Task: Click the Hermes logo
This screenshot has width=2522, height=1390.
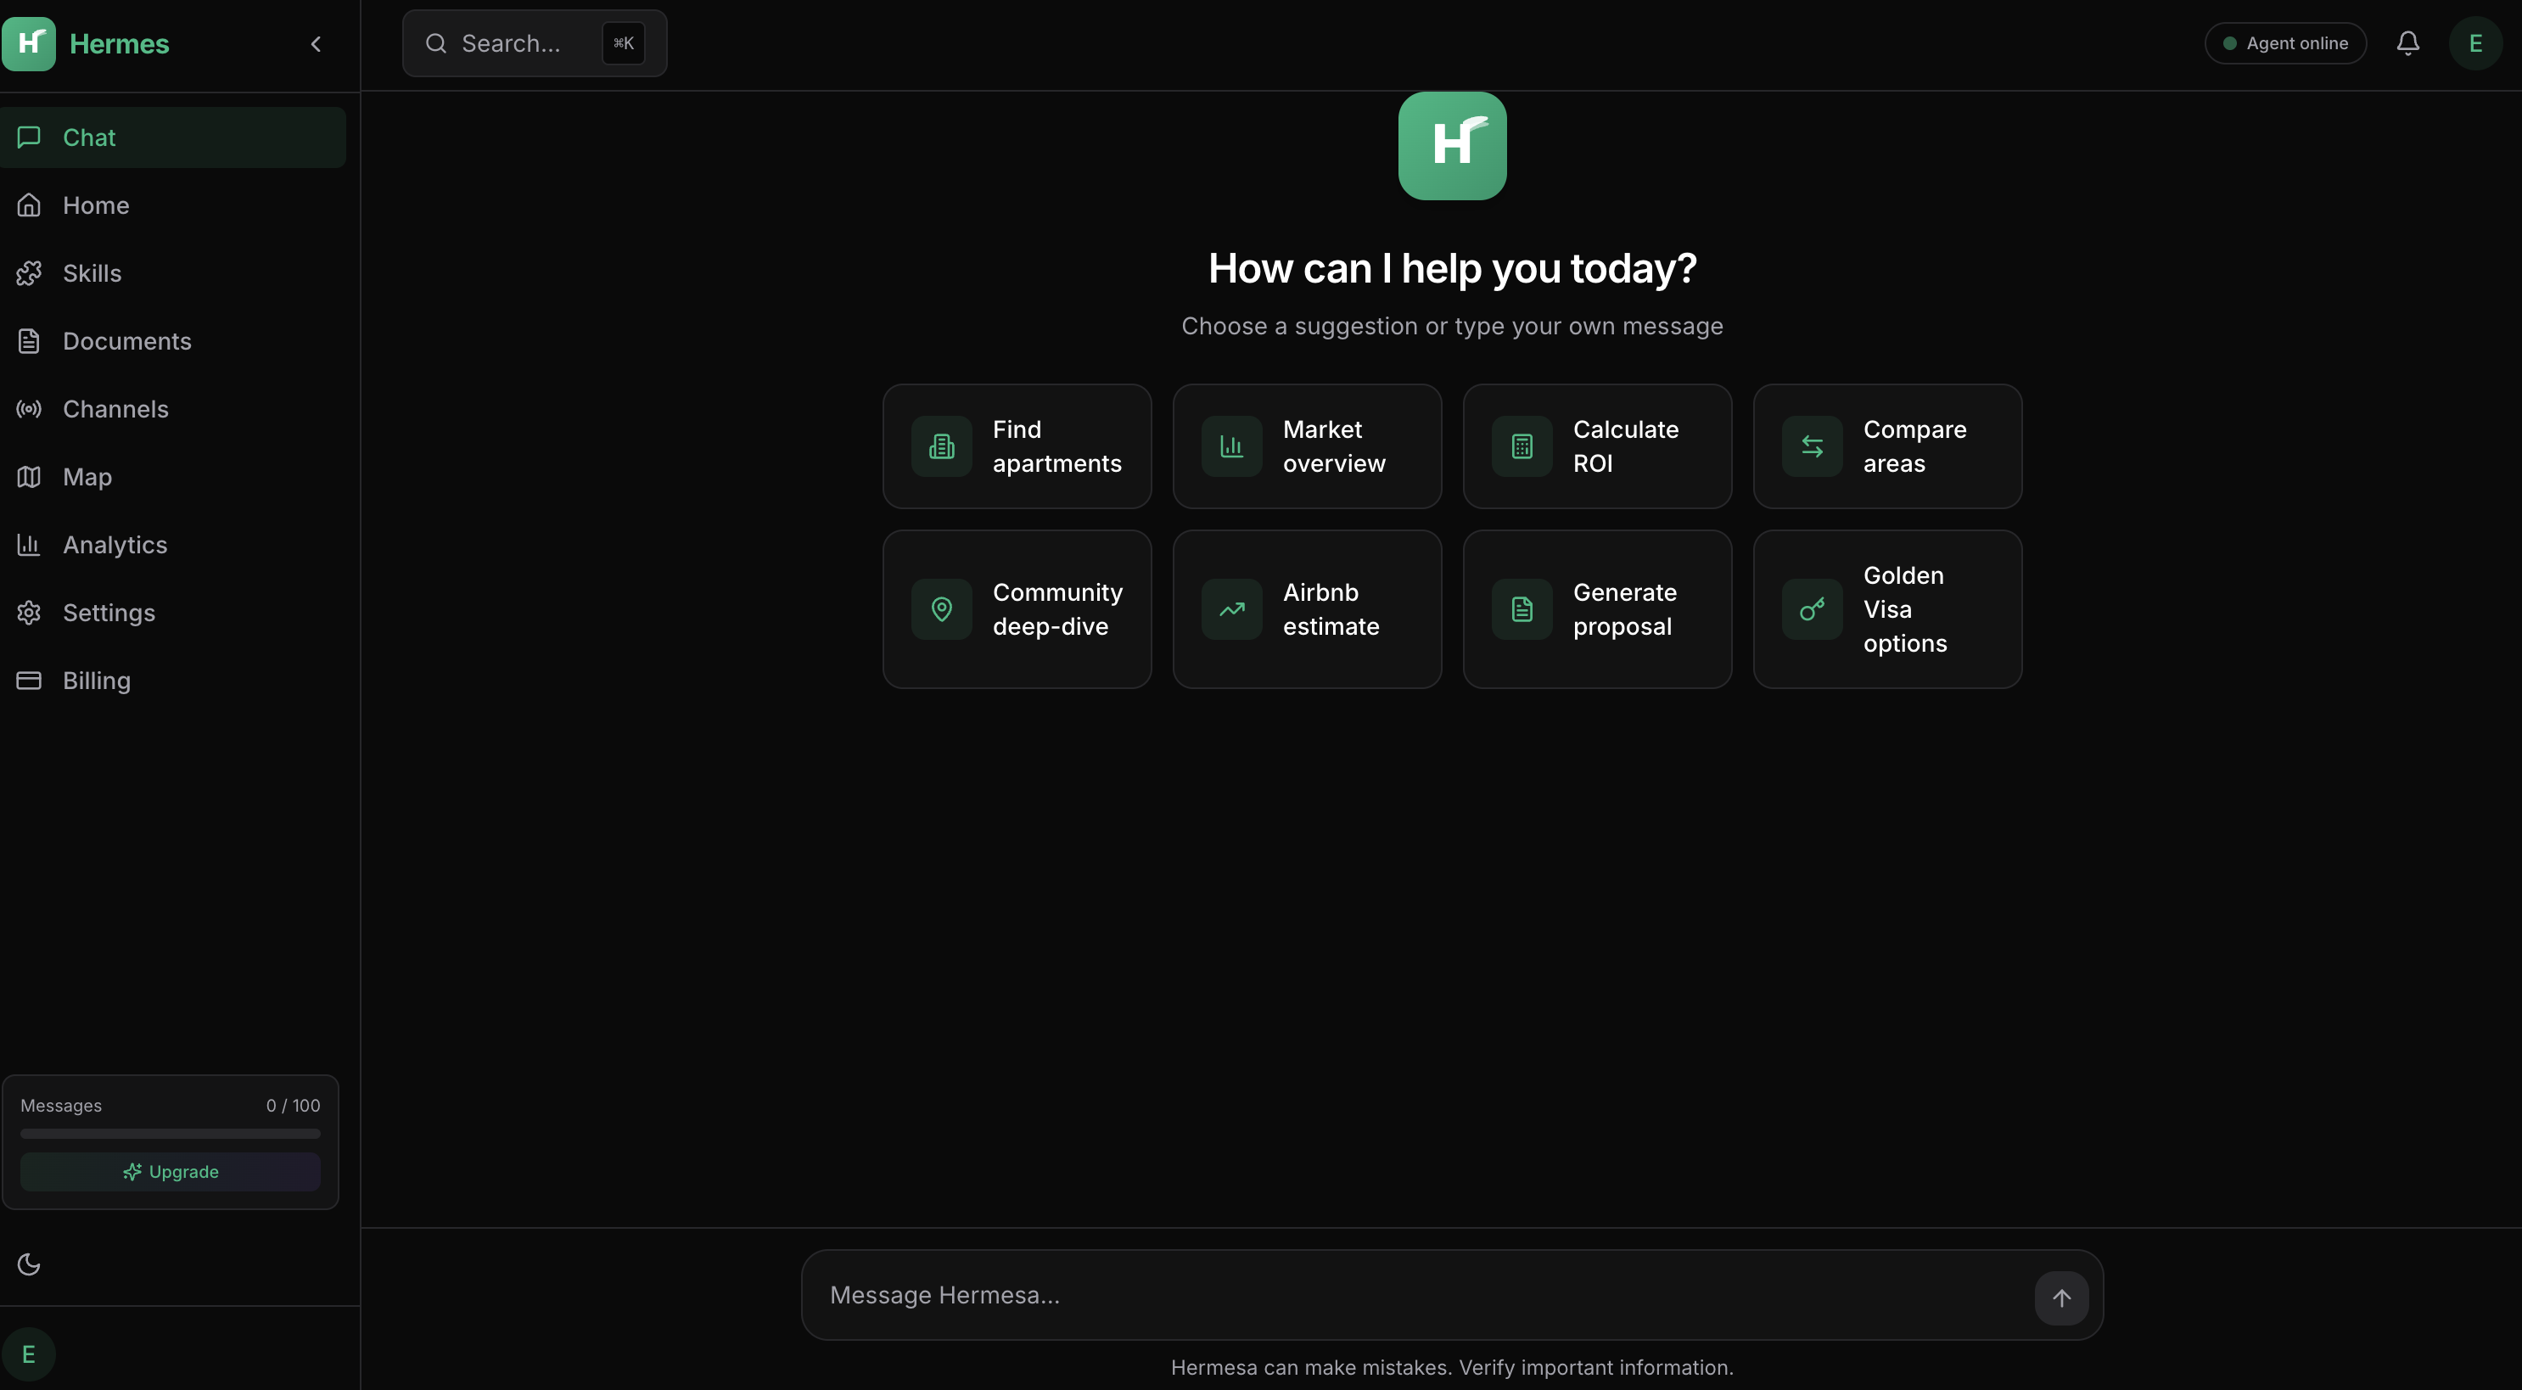Action: tap(30, 43)
